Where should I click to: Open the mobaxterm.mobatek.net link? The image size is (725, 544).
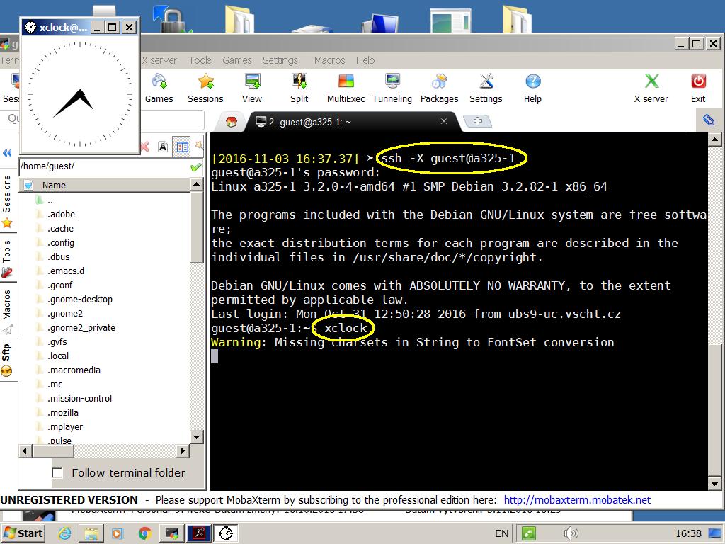577,499
